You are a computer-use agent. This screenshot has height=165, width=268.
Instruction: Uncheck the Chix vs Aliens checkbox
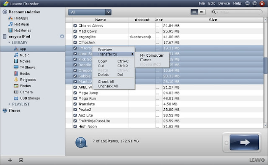(x=75, y=25)
